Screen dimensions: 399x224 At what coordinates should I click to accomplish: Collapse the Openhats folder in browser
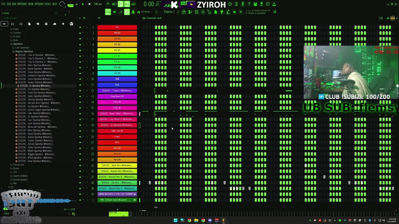(18, 44)
